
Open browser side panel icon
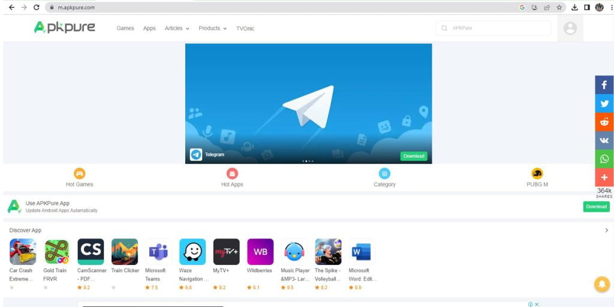(586, 7)
